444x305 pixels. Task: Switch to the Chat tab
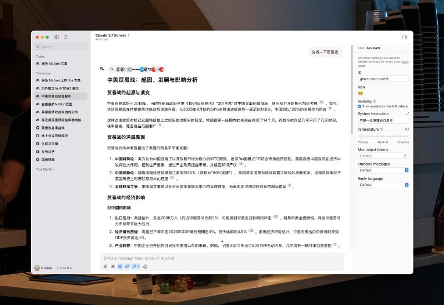361,48
